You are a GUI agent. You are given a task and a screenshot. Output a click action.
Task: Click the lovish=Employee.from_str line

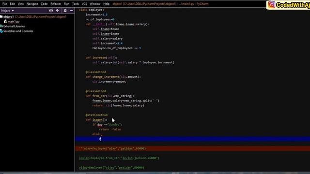tap(119, 158)
